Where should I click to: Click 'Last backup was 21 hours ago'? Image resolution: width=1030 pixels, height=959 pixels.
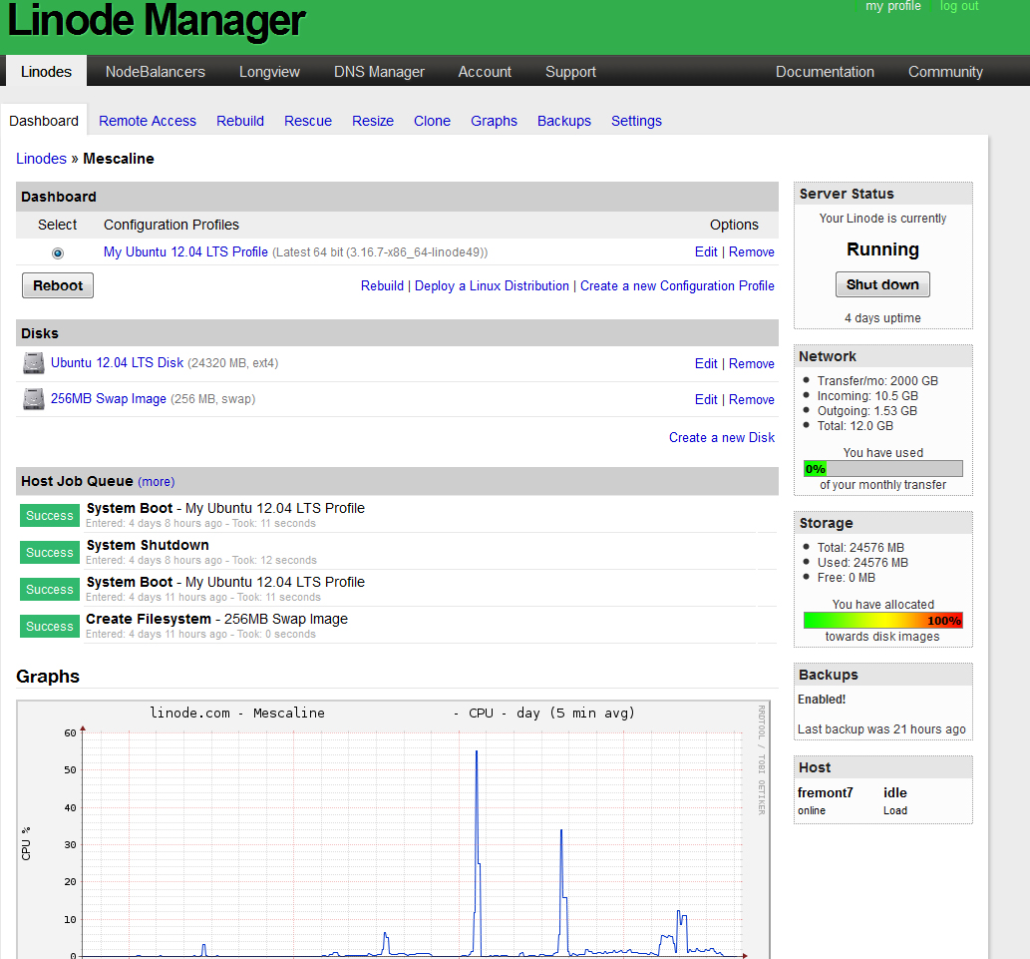tap(881, 728)
